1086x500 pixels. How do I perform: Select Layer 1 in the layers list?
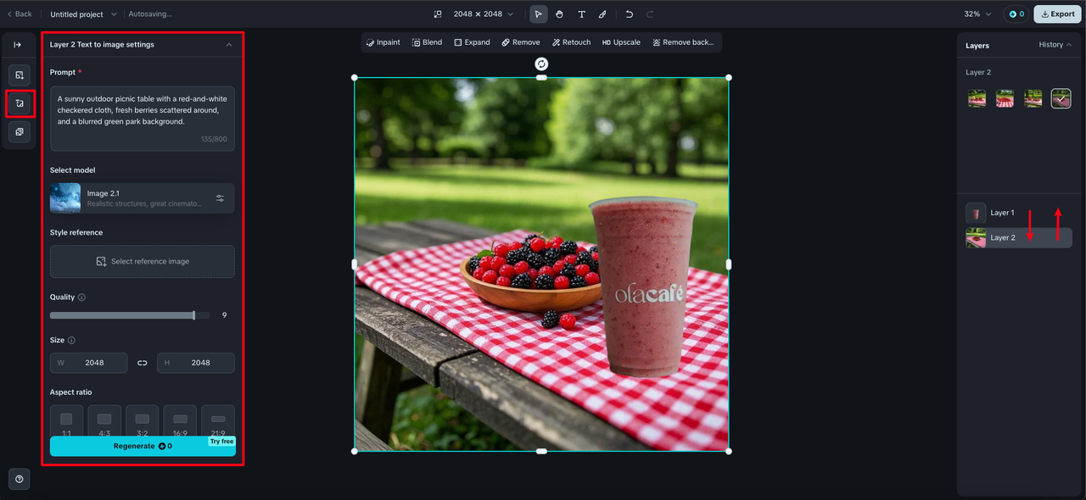click(x=1018, y=213)
